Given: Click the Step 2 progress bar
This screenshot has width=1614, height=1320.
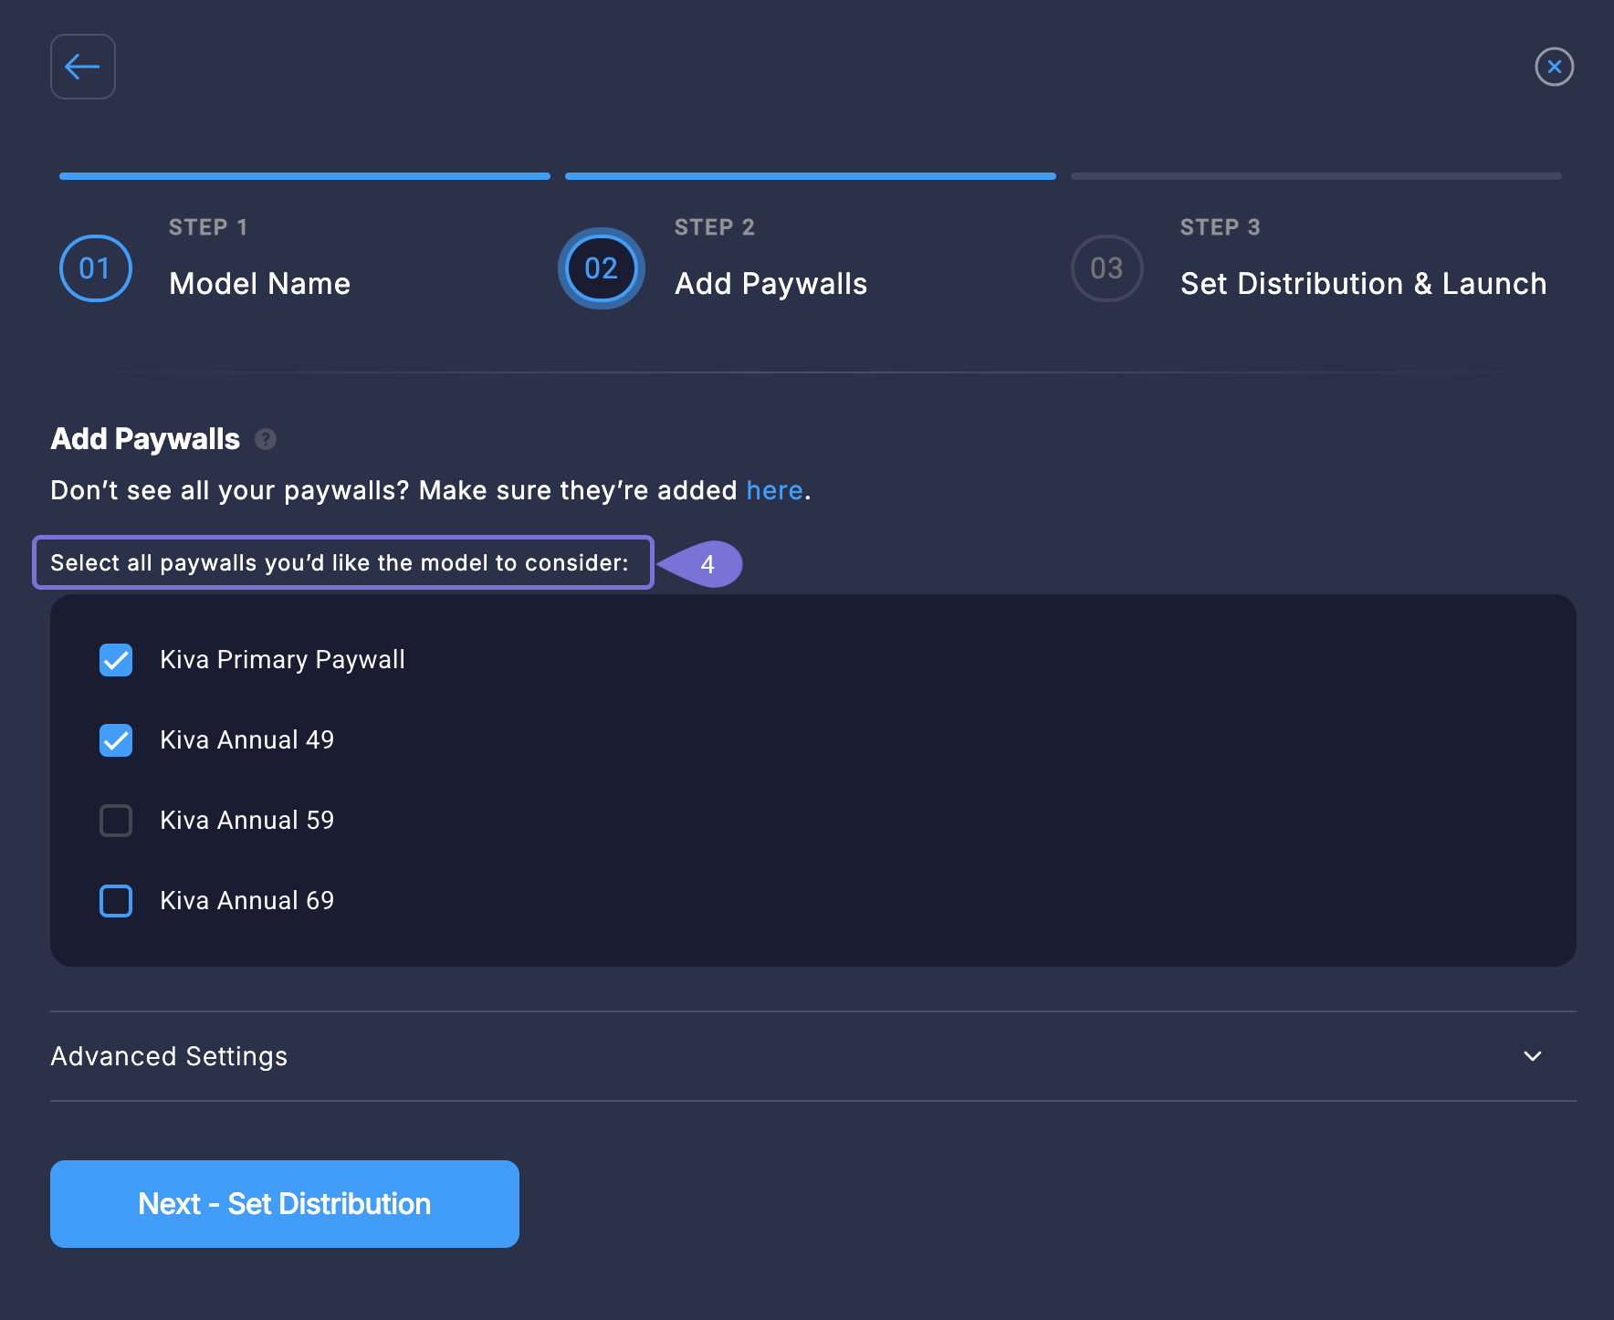Looking at the screenshot, I should click(x=809, y=174).
